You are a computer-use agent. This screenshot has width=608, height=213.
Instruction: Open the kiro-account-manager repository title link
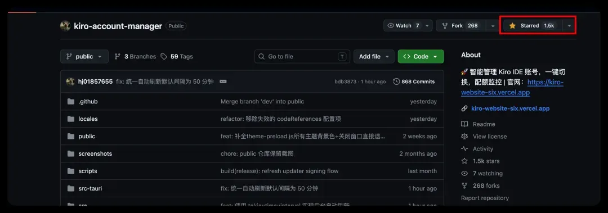click(118, 26)
